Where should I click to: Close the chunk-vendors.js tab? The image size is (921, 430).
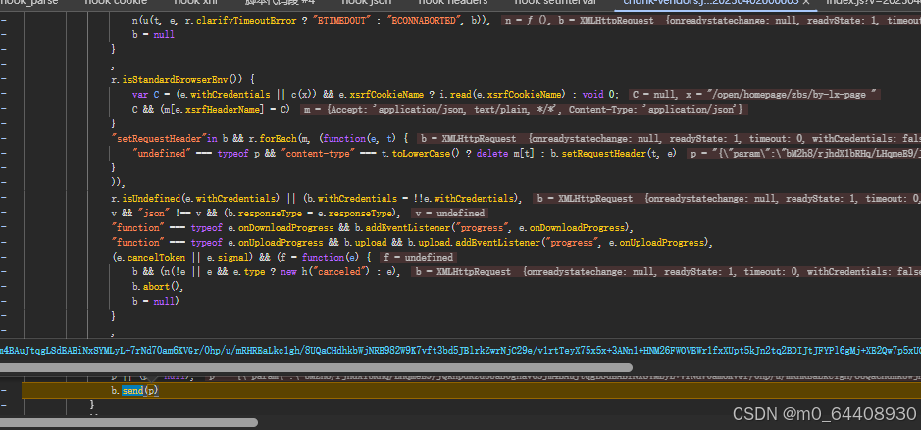pos(806,3)
